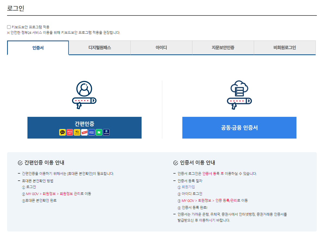Click the 로그인 page heading

click(15, 8)
